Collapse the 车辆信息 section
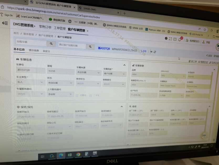 point(124,65)
